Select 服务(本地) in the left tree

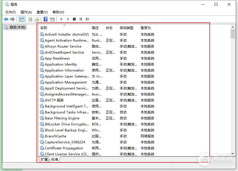coord(17,27)
